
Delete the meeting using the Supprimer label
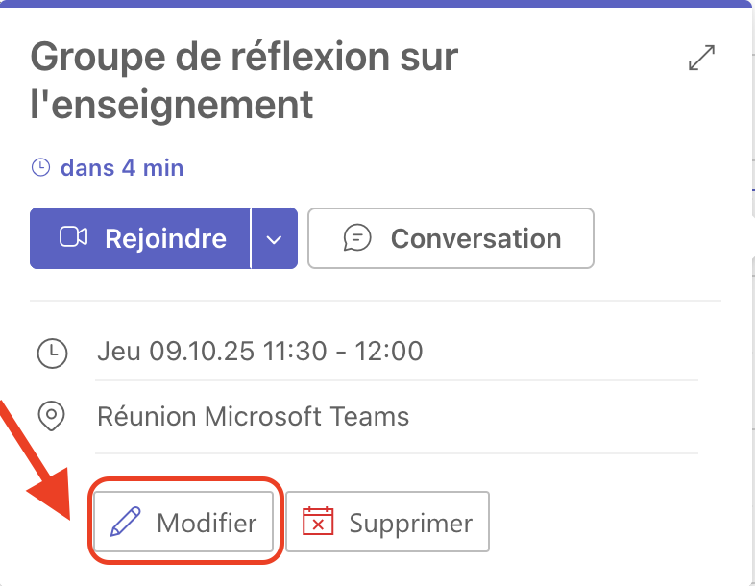click(x=410, y=524)
